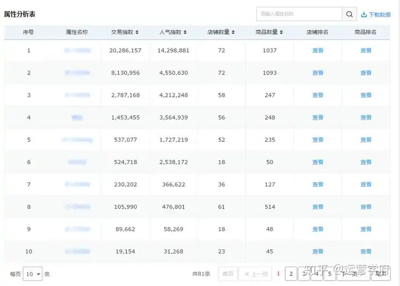This screenshot has width=400, height=286.
Task: Sort by 店铺数量 column arrows
Action: pos(233,32)
